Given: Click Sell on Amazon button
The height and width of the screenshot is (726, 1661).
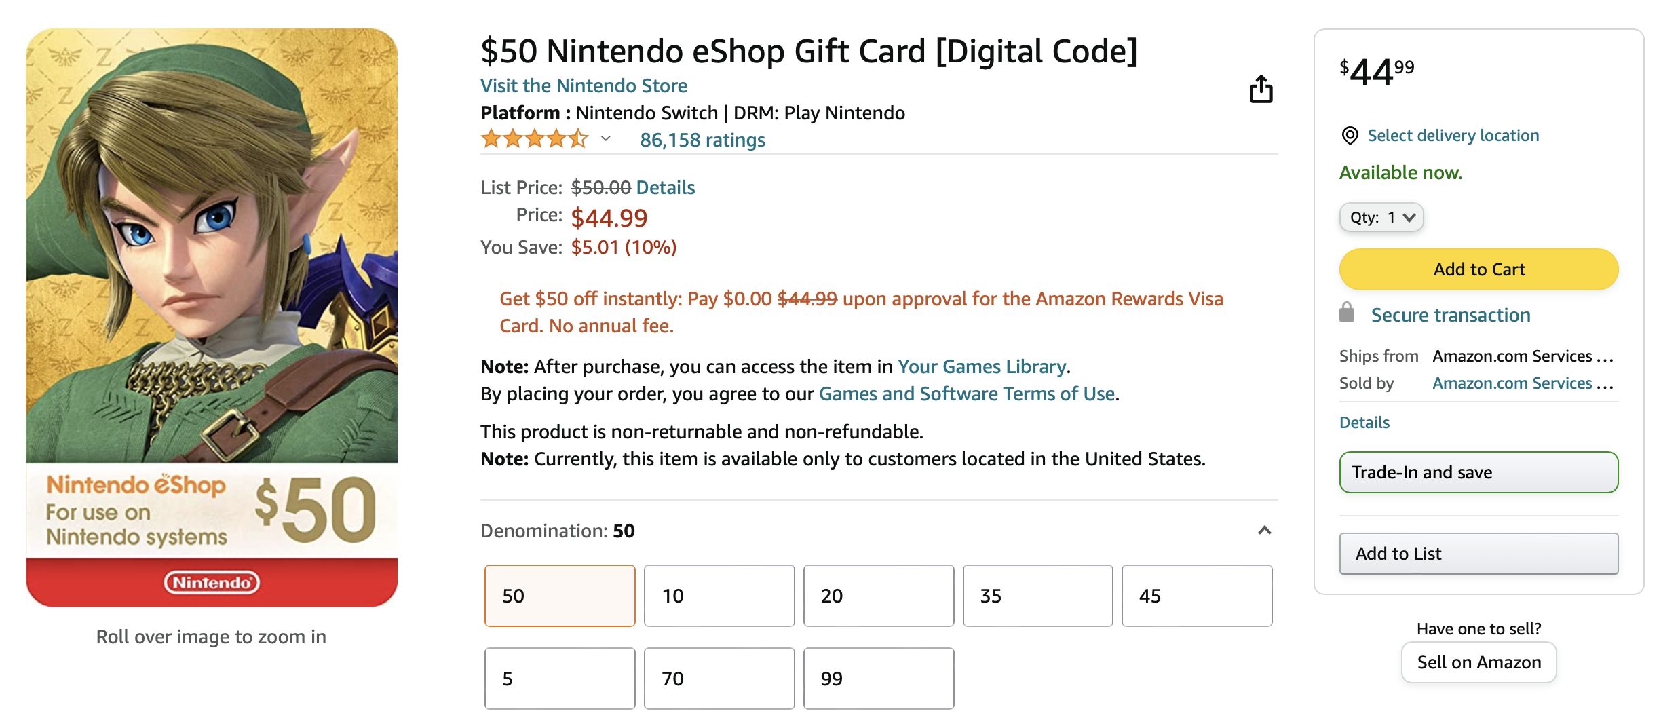Looking at the screenshot, I should click(x=1478, y=662).
